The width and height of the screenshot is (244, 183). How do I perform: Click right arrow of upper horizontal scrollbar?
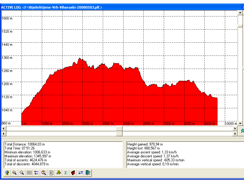point(235,128)
